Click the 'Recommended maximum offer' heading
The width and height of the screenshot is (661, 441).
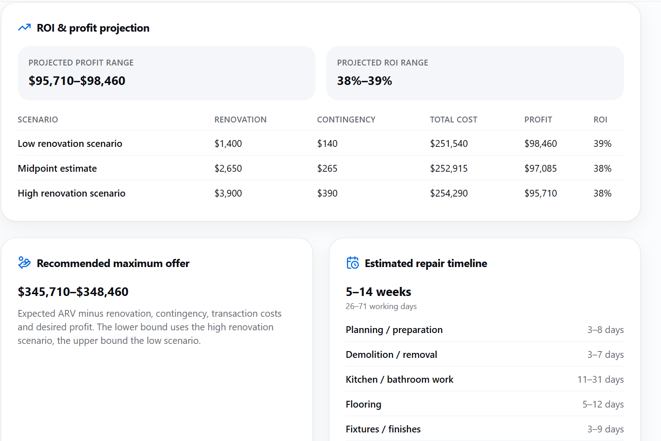pyautogui.click(x=113, y=263)
